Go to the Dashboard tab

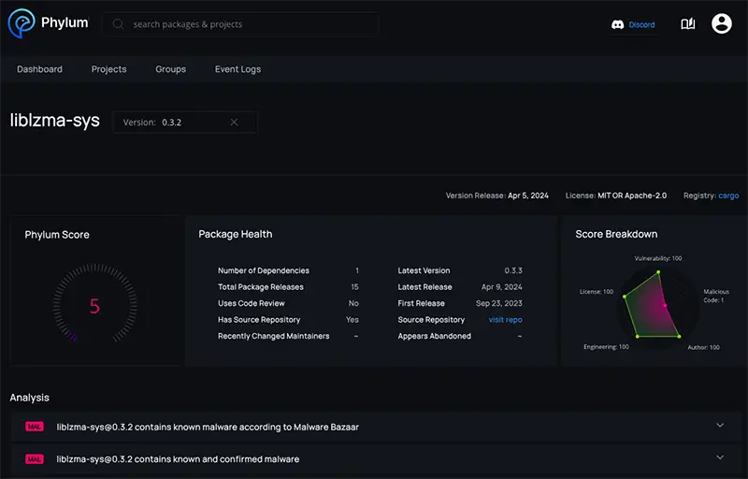tap(39, 69)
